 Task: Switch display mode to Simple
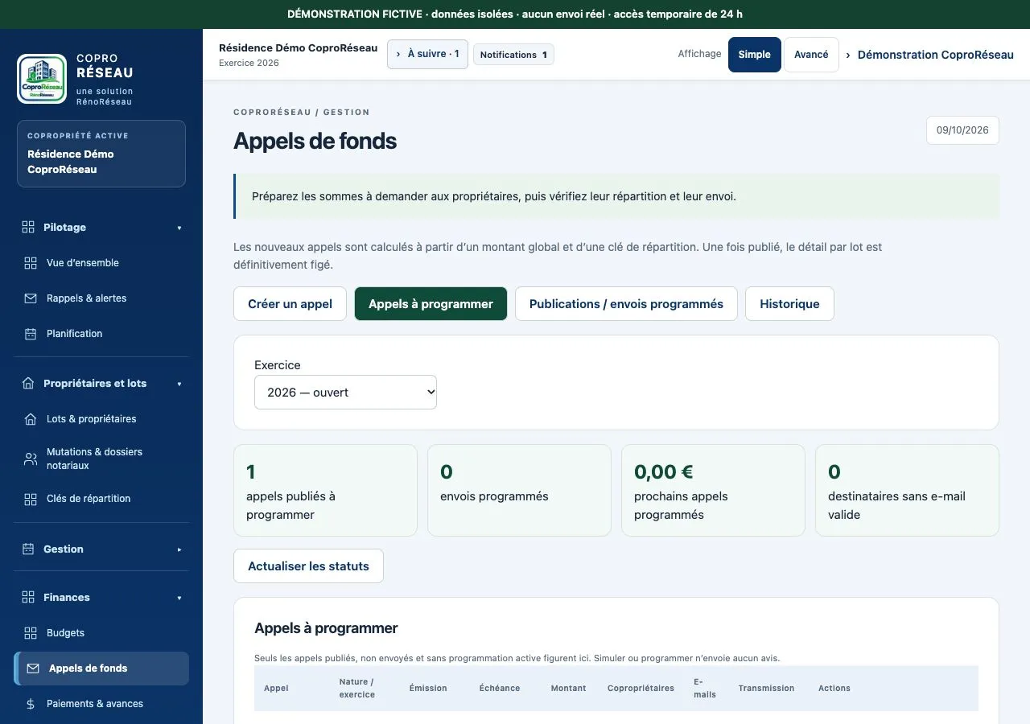tap(755, 55)
